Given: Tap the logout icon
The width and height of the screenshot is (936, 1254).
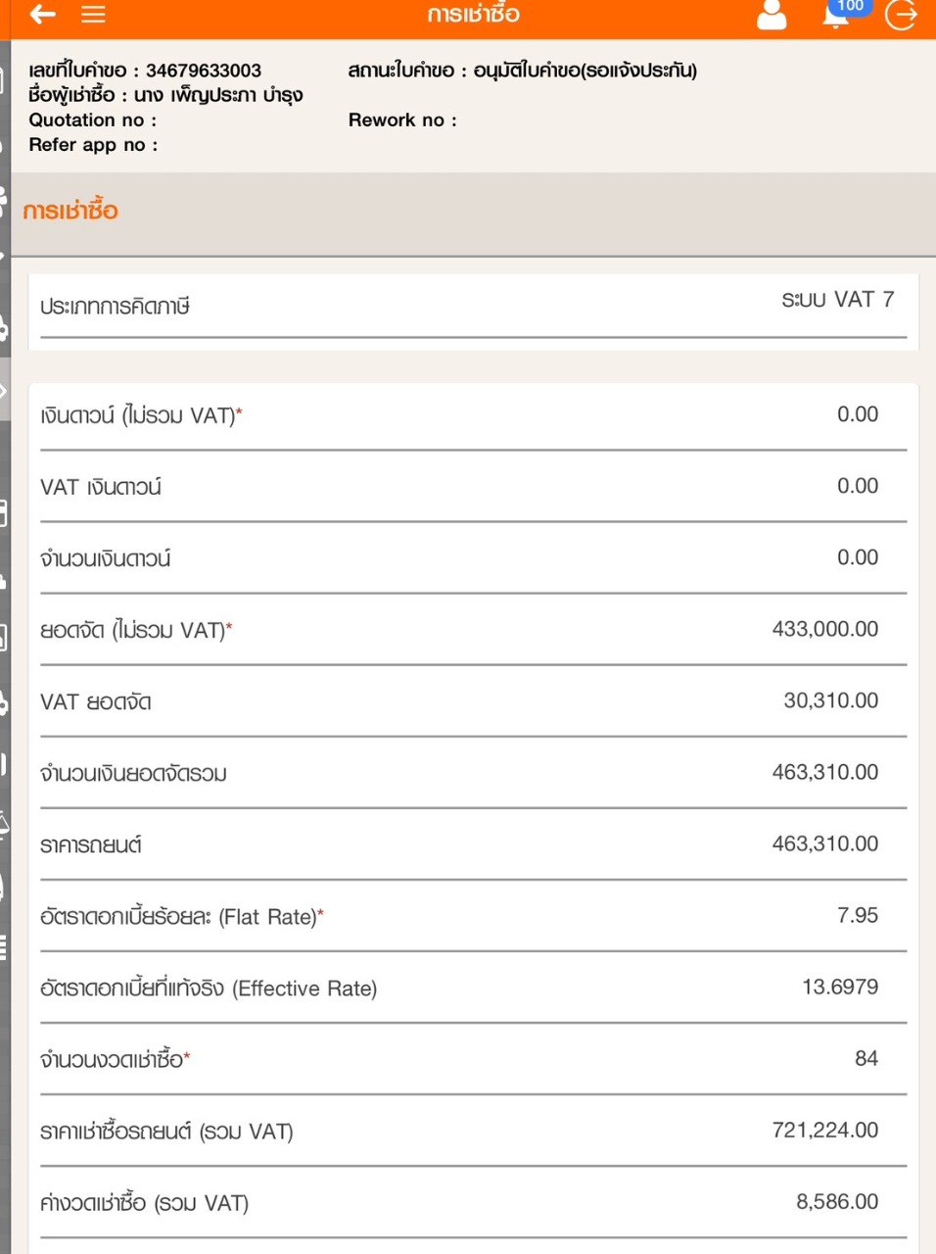Looking at the screenshot, I should click(901, 15).
